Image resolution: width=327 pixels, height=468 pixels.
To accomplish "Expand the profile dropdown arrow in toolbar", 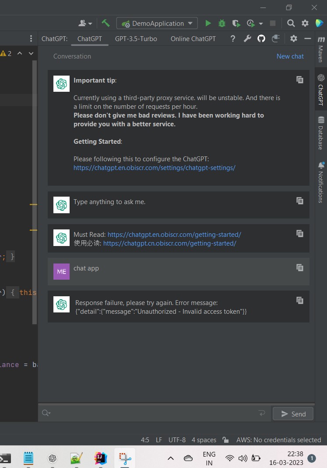I will pos(90,23).
